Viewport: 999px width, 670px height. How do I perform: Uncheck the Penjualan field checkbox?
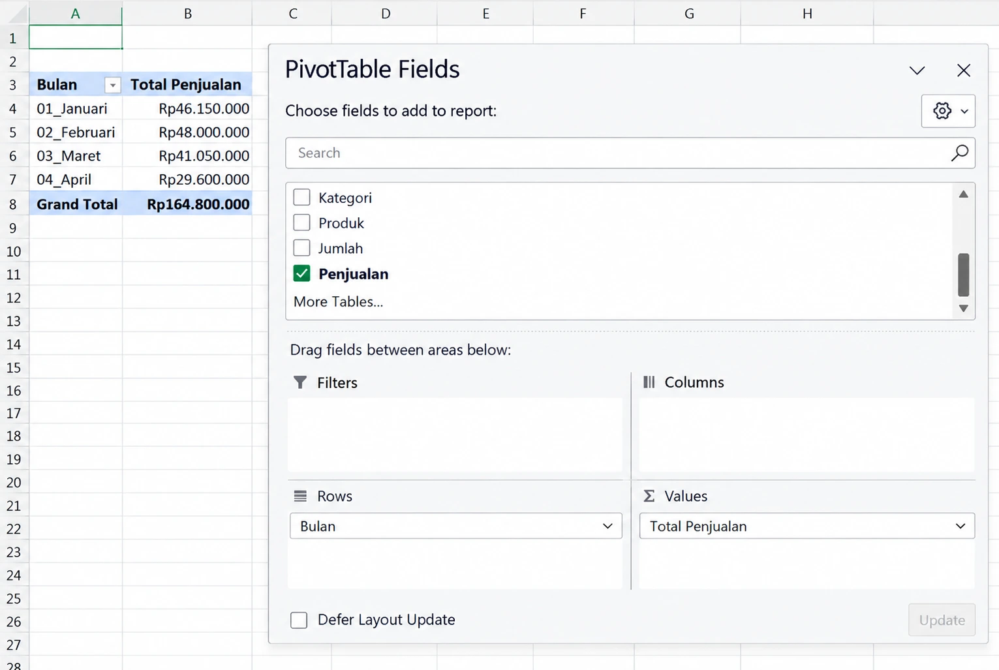(301, 273)
